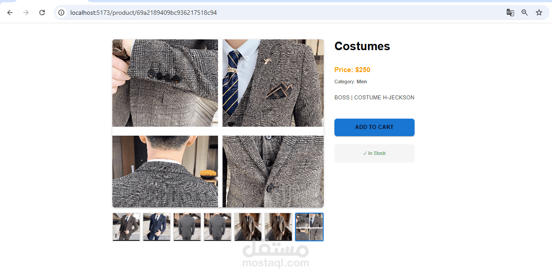Select the fourth thumbnail of gray suit back
The image size is (552, 274).
pyautogui.click(x=218, y=227)
